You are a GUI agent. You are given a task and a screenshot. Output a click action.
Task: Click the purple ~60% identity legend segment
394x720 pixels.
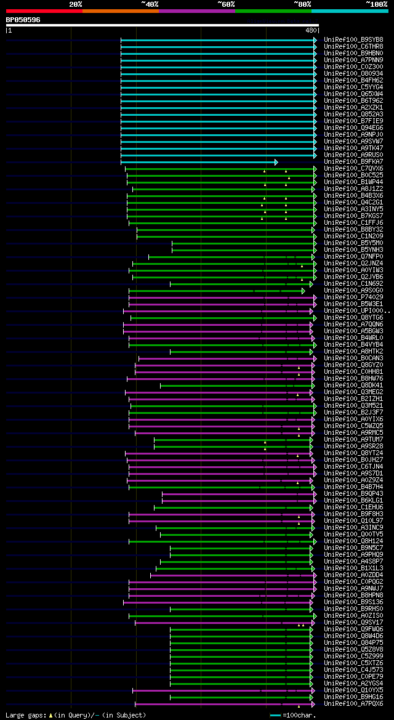click(x=197, y=10)
